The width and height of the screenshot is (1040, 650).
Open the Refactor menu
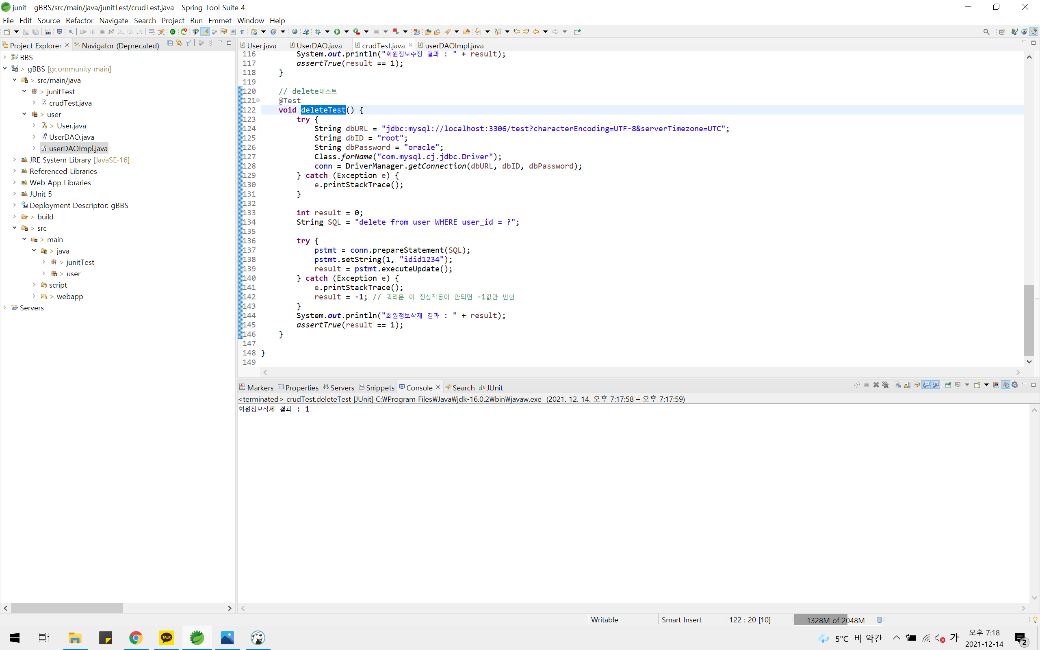(x=79, y=20)
